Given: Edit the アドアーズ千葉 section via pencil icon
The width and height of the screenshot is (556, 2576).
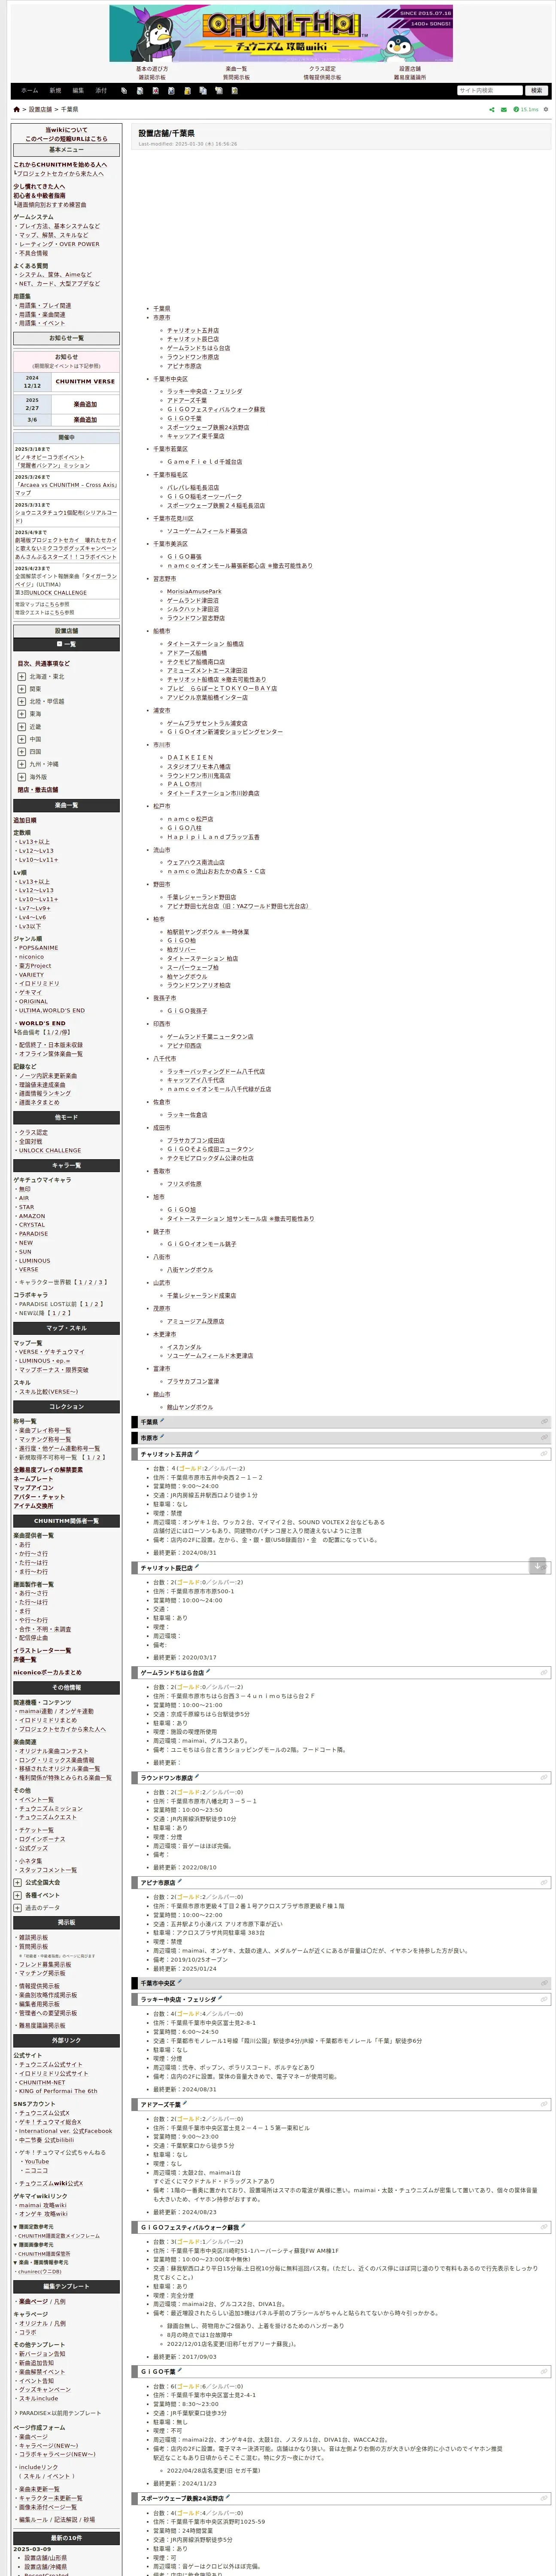Looking at the screenshot, I should pos(184,2103).
